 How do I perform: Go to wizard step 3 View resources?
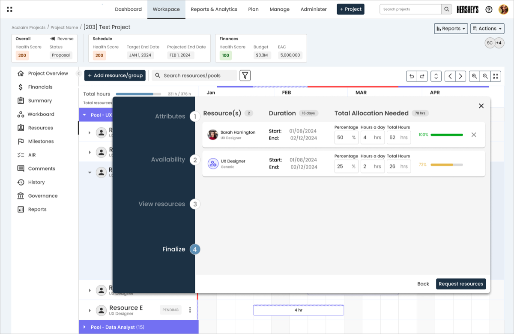click(x=195, y=204)
